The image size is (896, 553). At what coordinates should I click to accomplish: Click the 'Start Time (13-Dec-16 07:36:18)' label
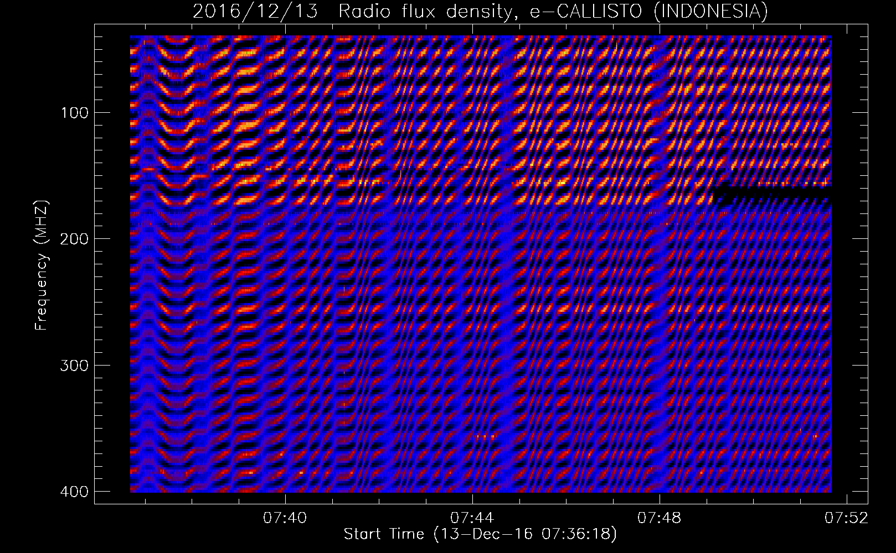point(480,534)
